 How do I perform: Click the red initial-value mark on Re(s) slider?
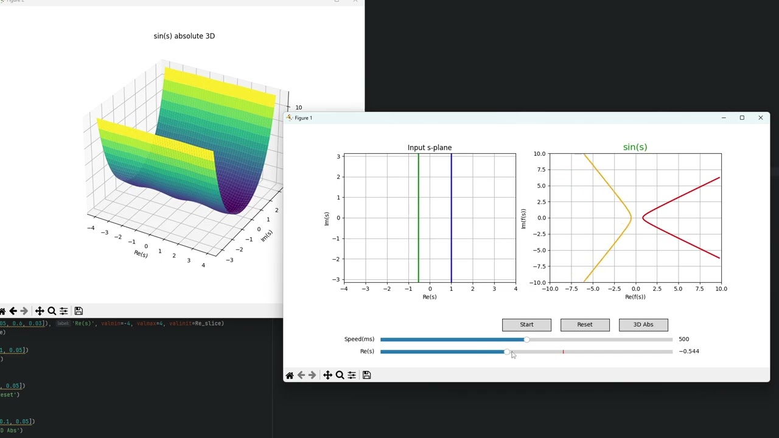click(x=563, y=352)
